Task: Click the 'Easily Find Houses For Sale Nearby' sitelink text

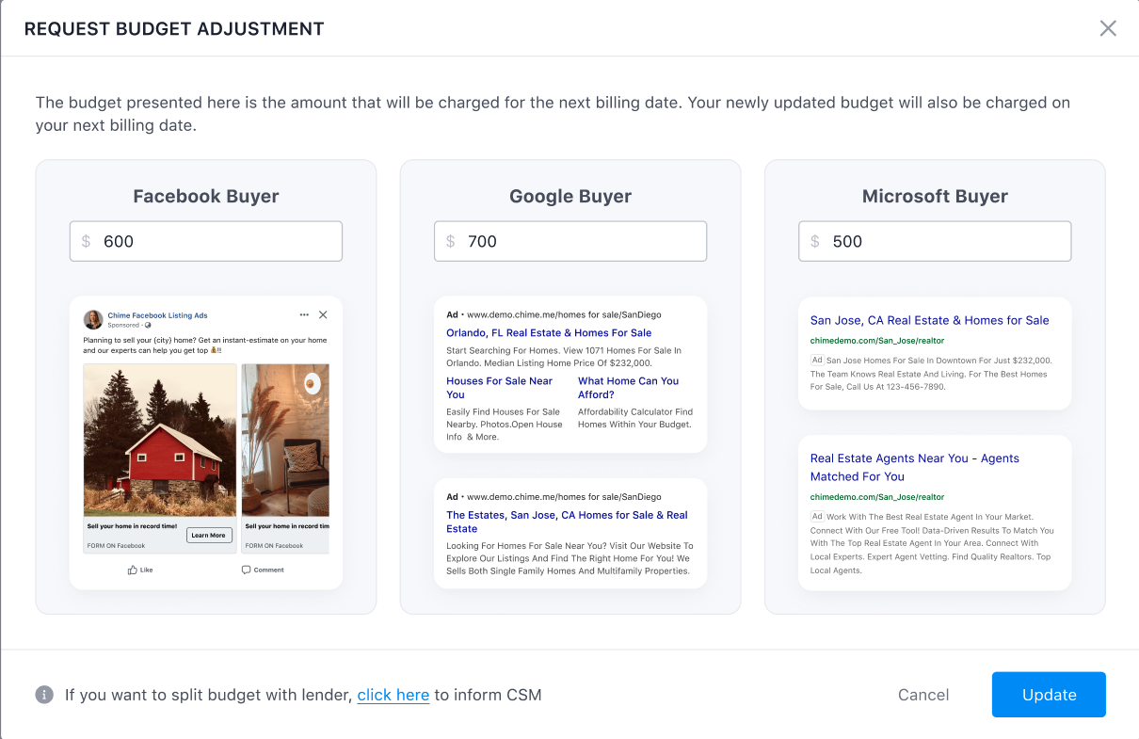Action: point(505,424)
